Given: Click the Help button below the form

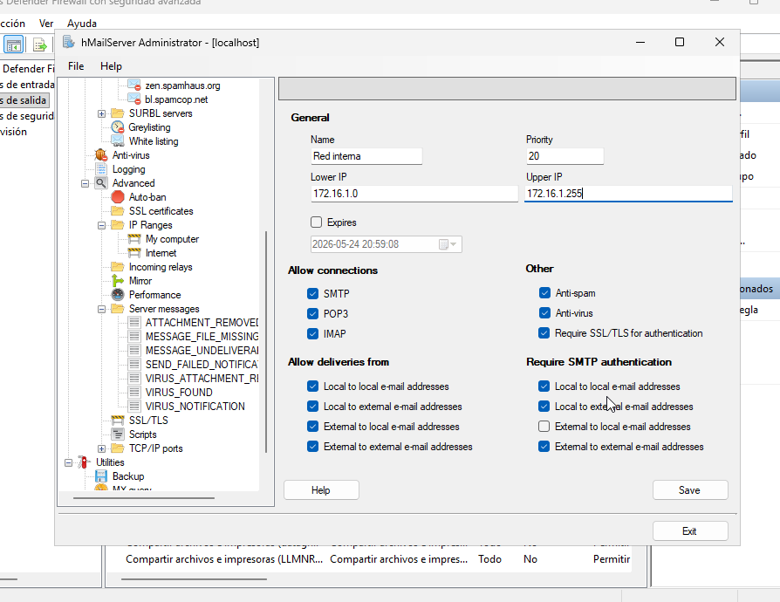Looking at the screenshot, I should coord(321,490).
